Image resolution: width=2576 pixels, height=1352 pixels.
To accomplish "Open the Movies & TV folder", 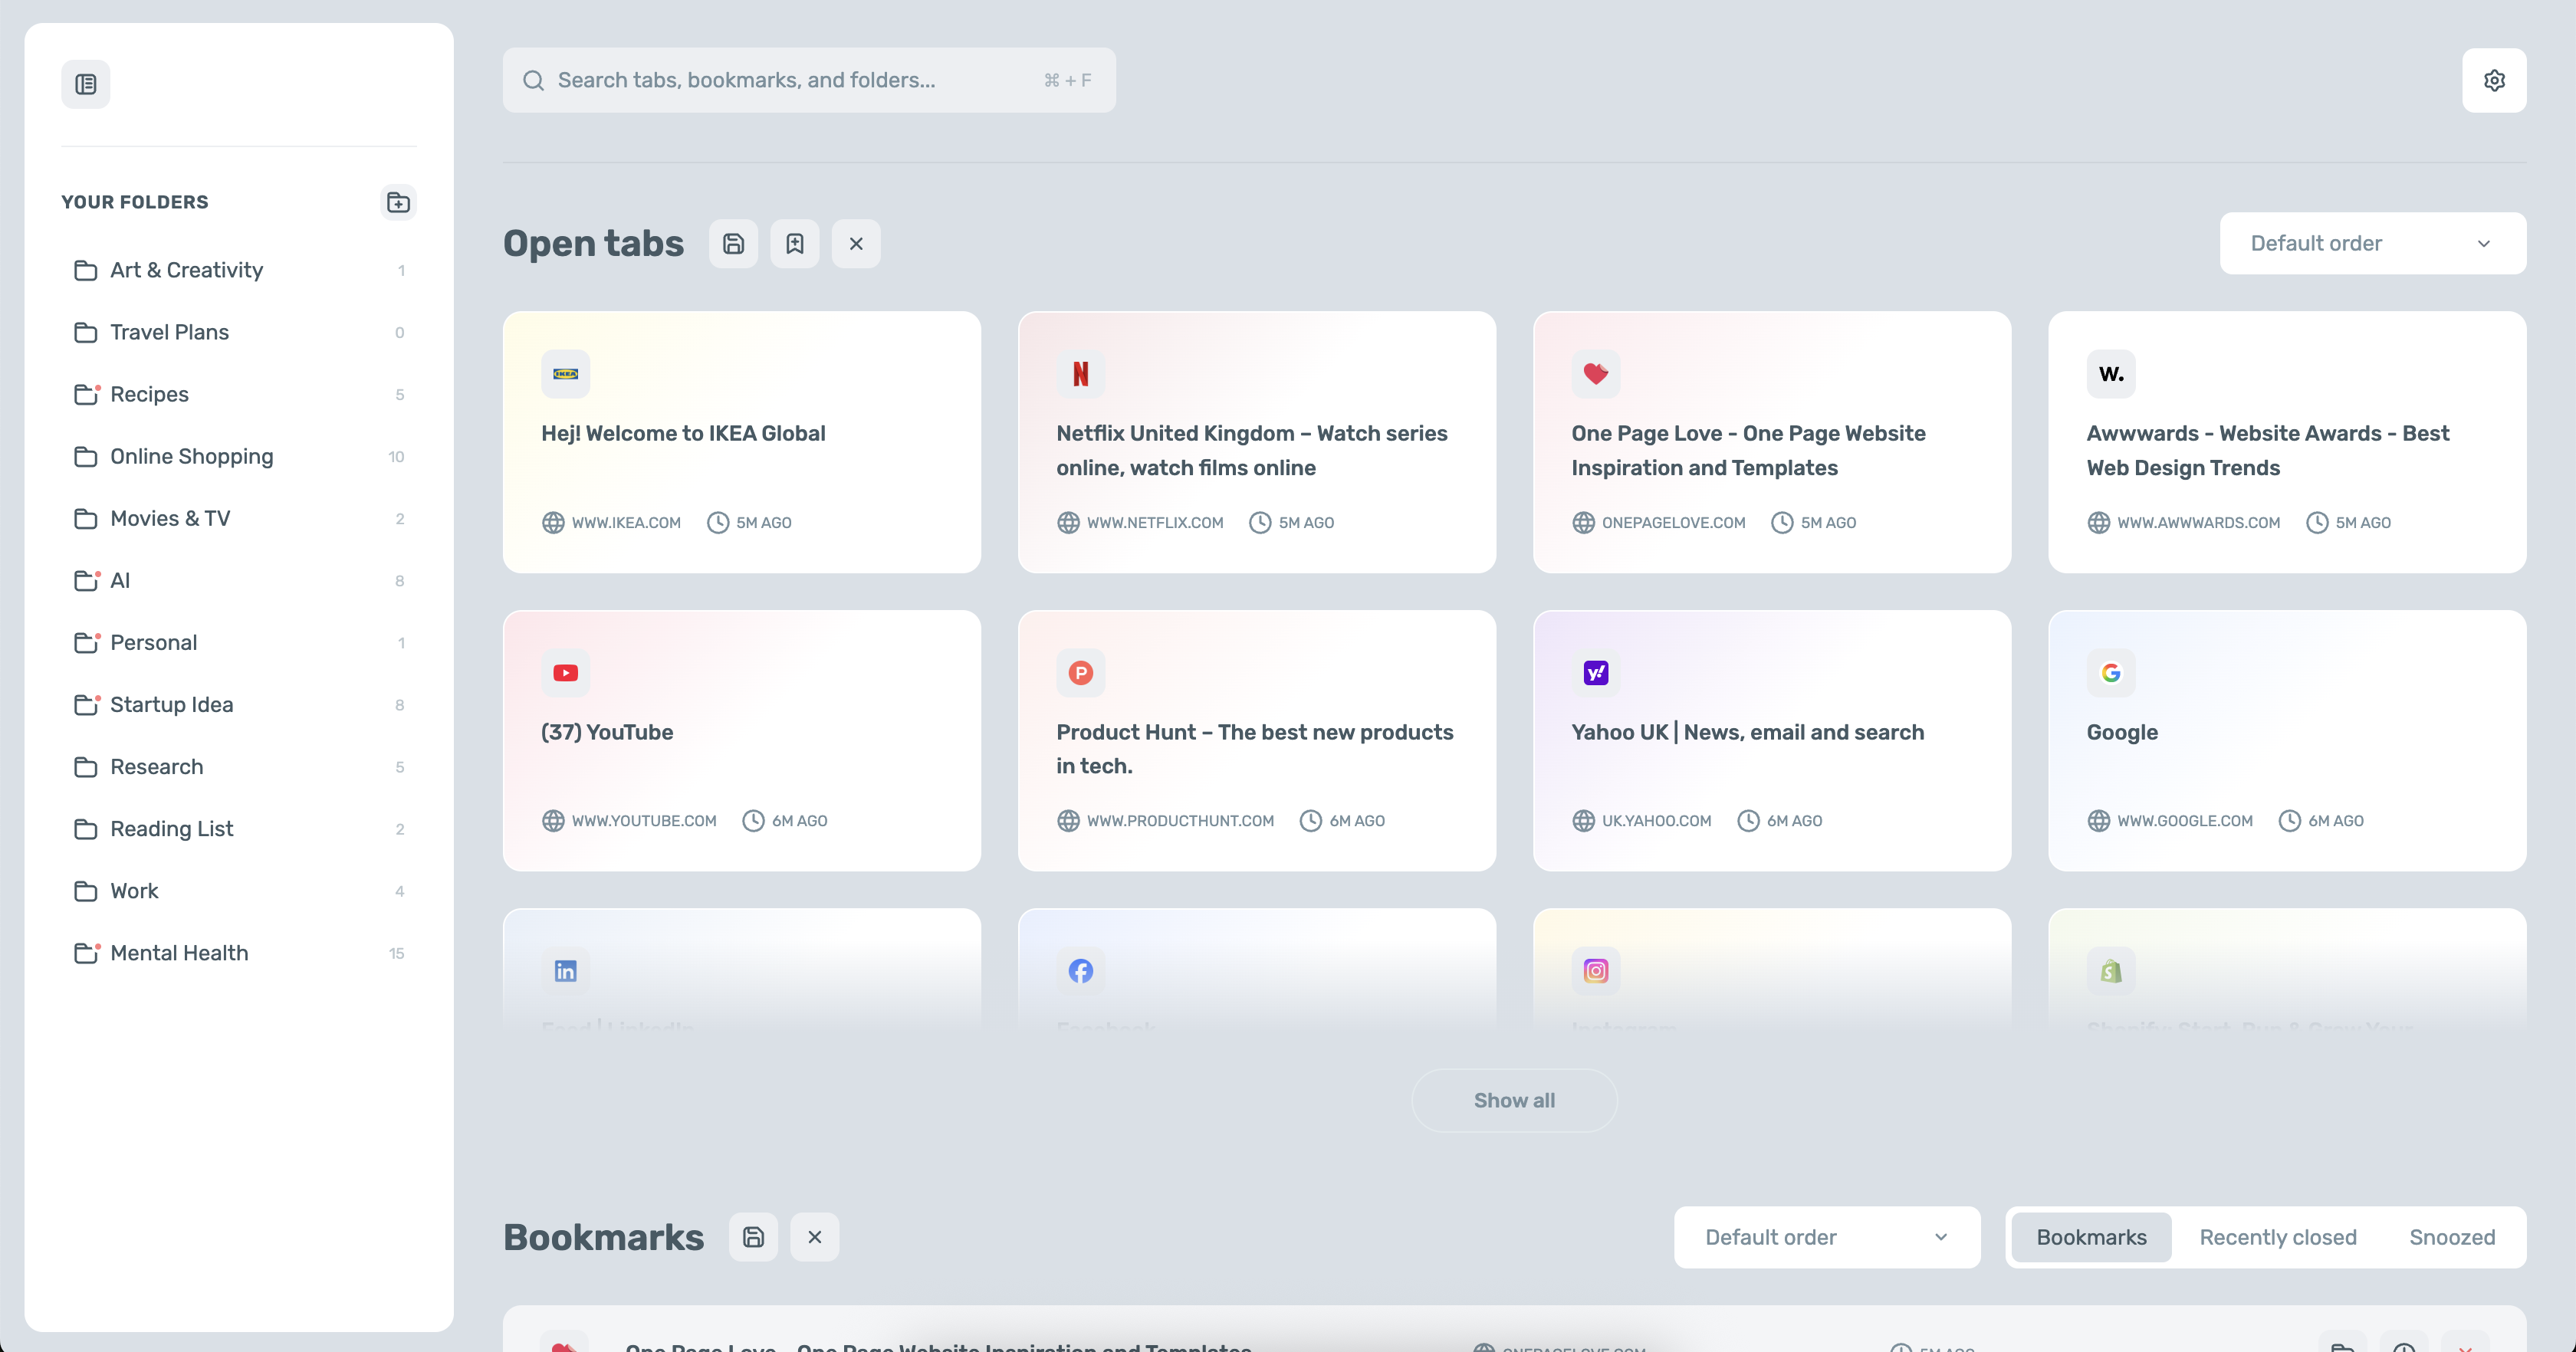I will [239, 518].
